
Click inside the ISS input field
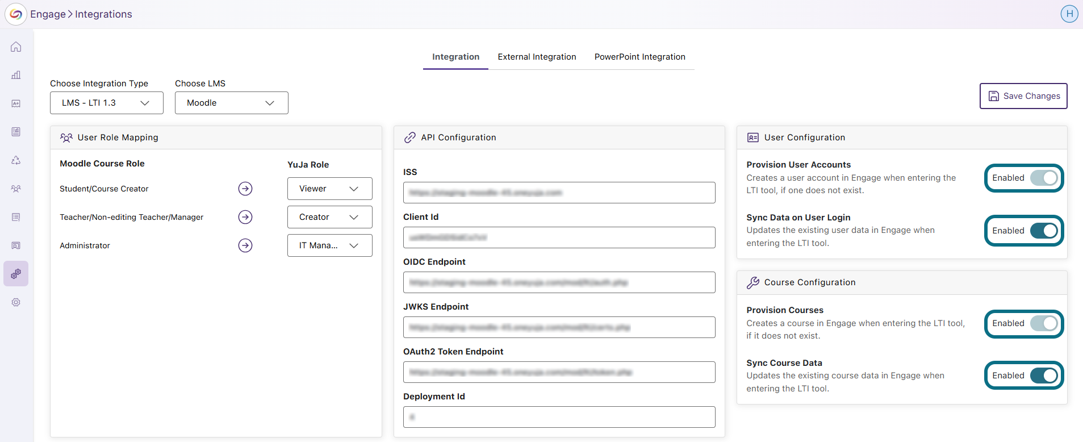(x=559, y=193)
